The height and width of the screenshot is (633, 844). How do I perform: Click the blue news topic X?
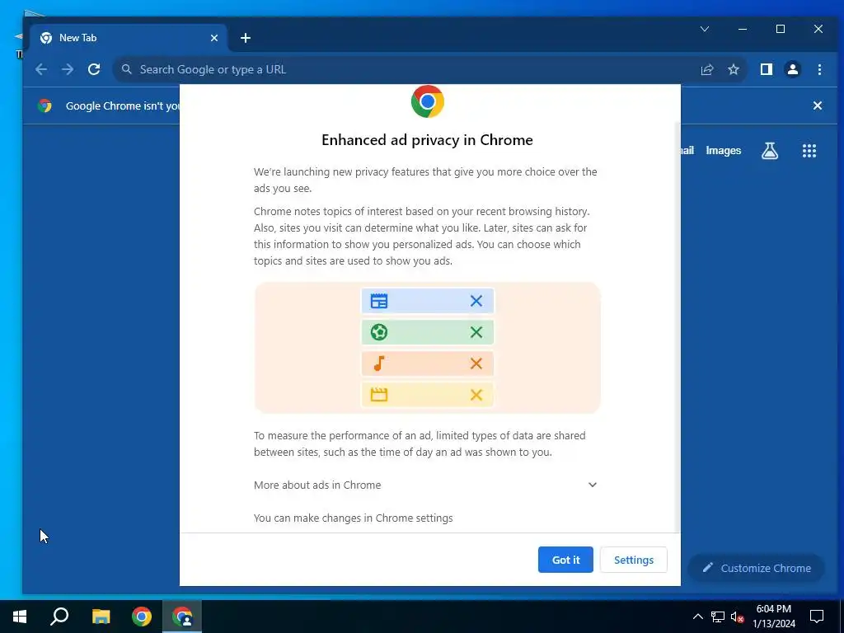(476, 301)
